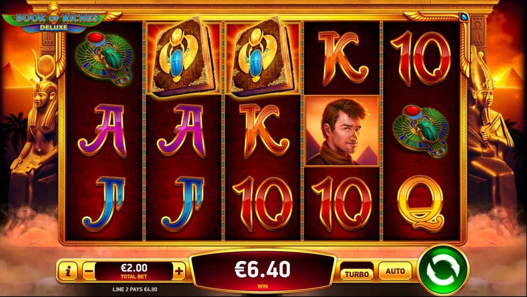The width and height of the screenshot is (527, 297).
Task: Open the info paytable button
Action: coord(68,271)
